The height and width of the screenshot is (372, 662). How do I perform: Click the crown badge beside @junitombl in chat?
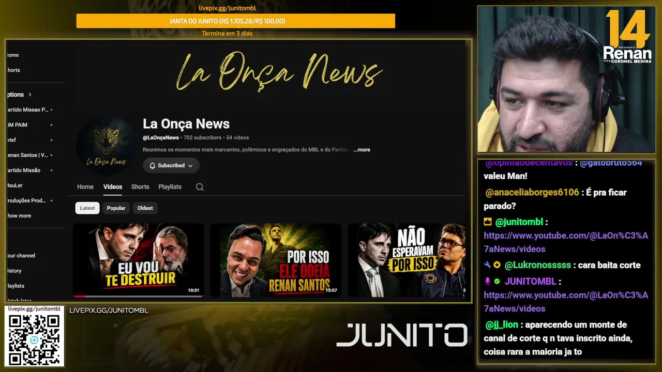488,222
